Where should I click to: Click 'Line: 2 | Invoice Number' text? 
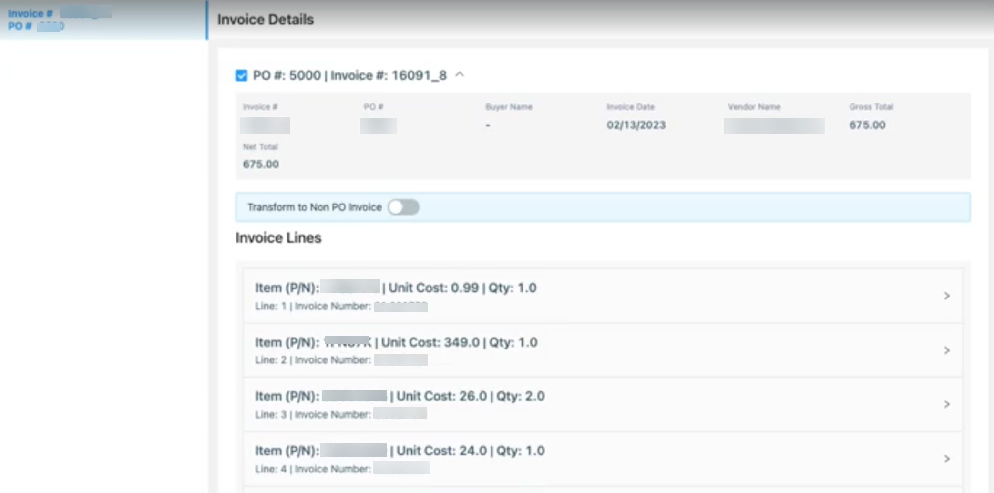click(313, 360)
